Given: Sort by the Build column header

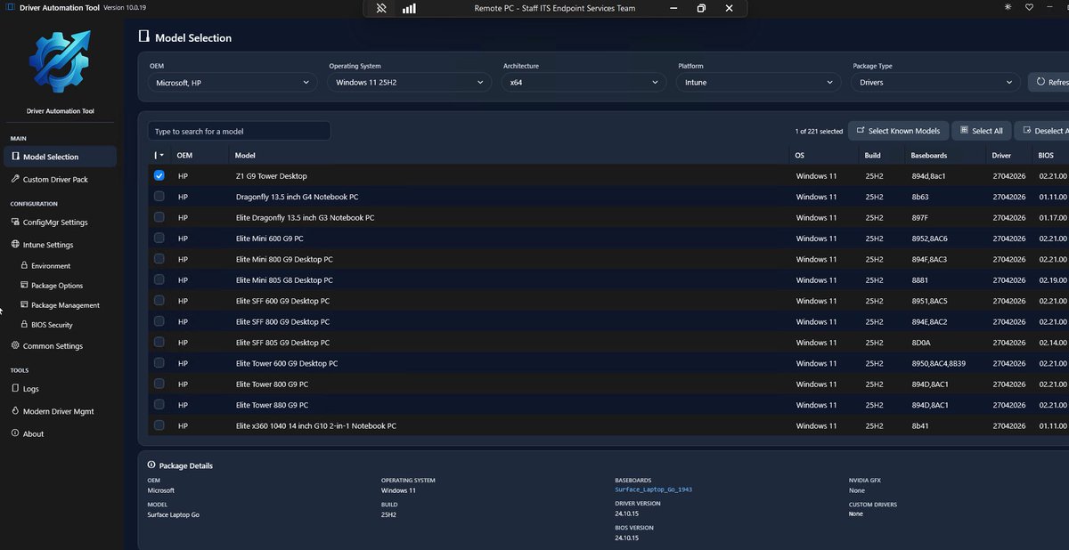Looking at the screenshot, I should 872,156.
